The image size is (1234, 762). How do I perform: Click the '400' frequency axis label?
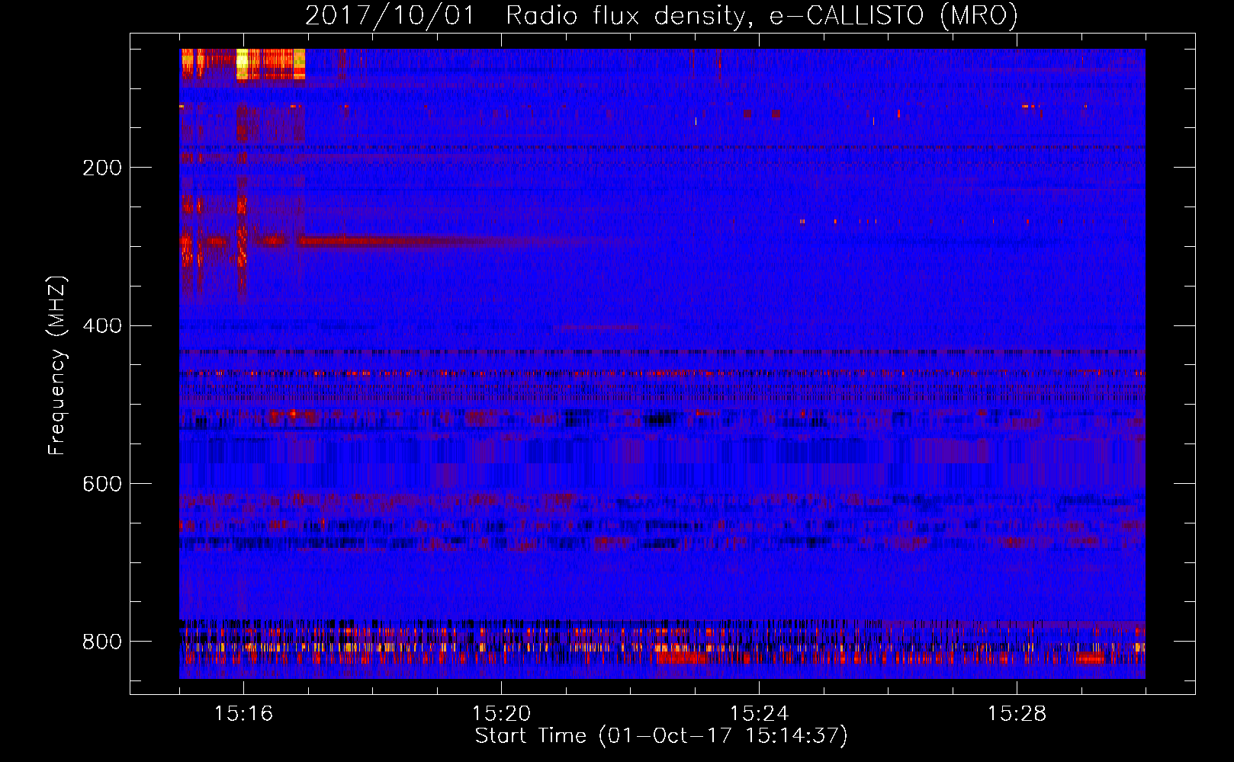point(102,326)
